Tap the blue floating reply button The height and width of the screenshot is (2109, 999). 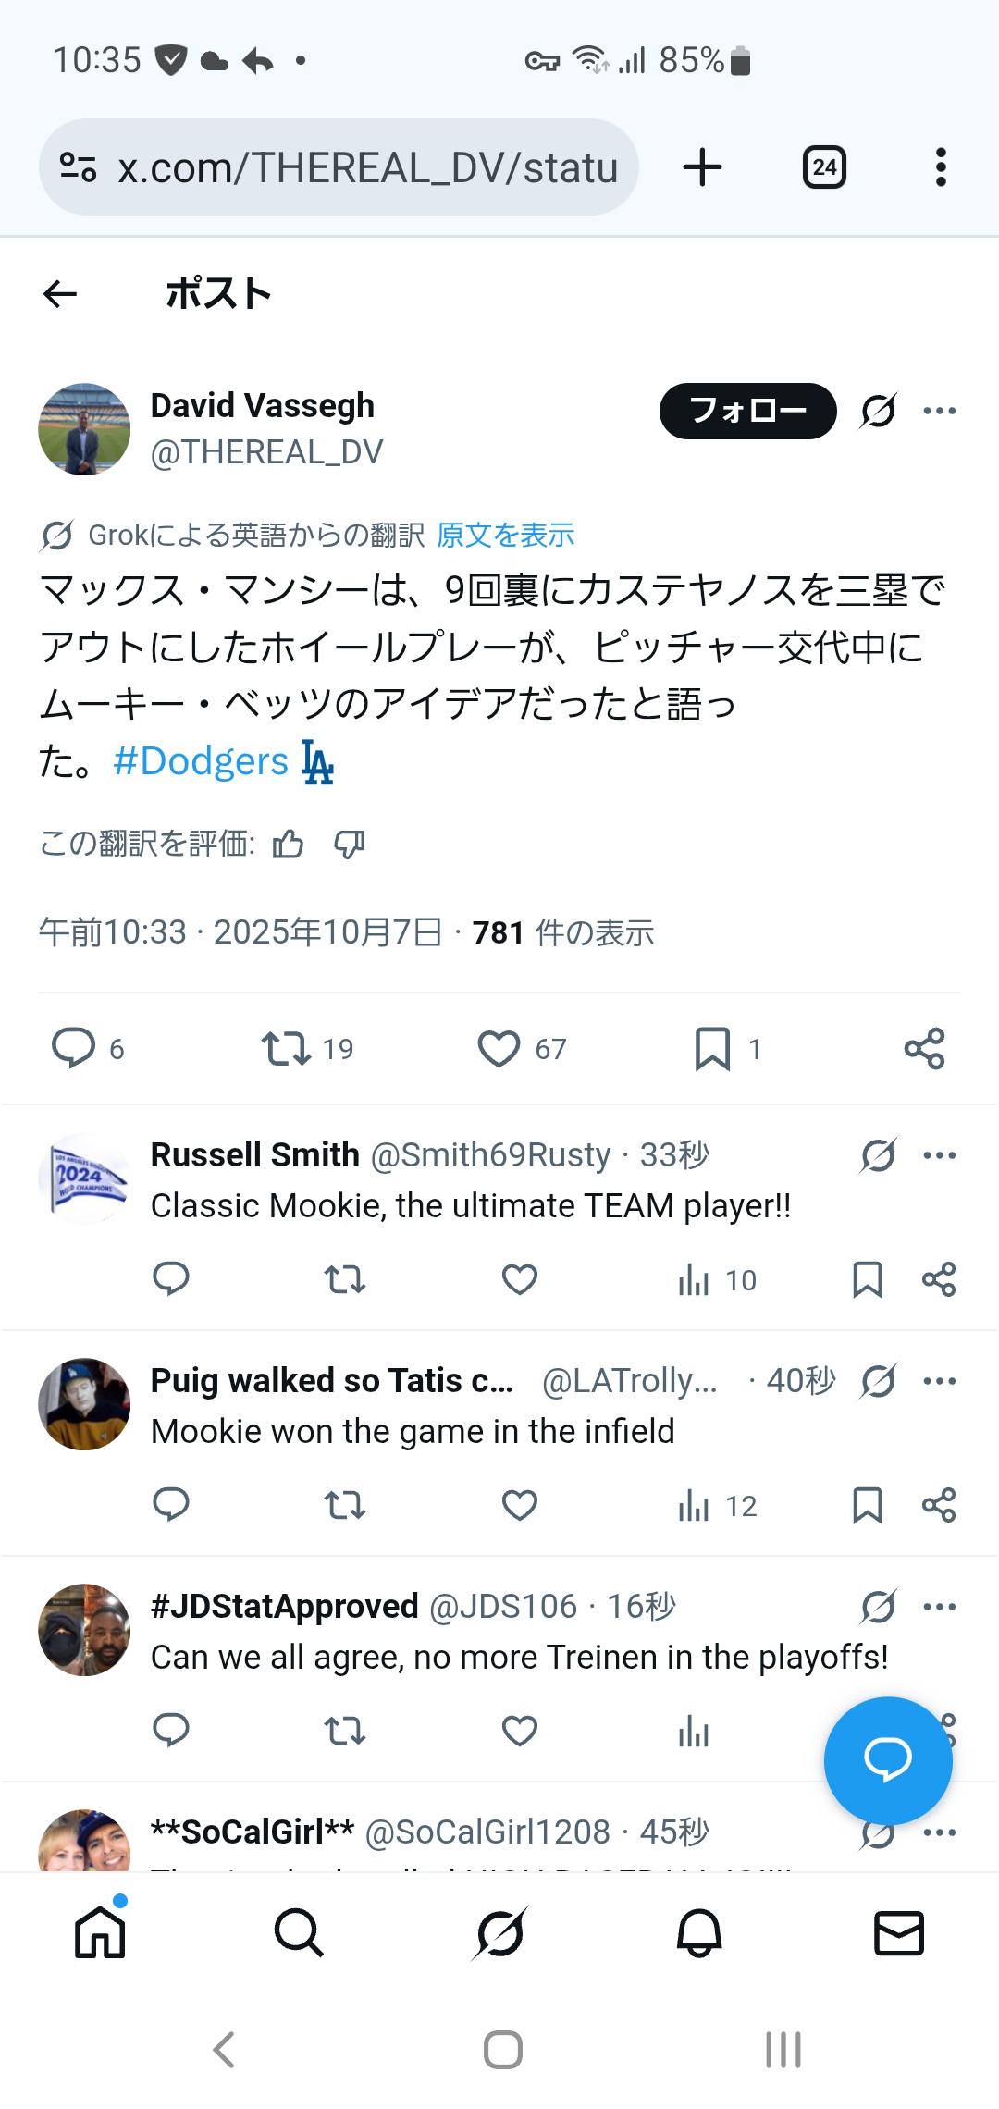(888, 1760)
